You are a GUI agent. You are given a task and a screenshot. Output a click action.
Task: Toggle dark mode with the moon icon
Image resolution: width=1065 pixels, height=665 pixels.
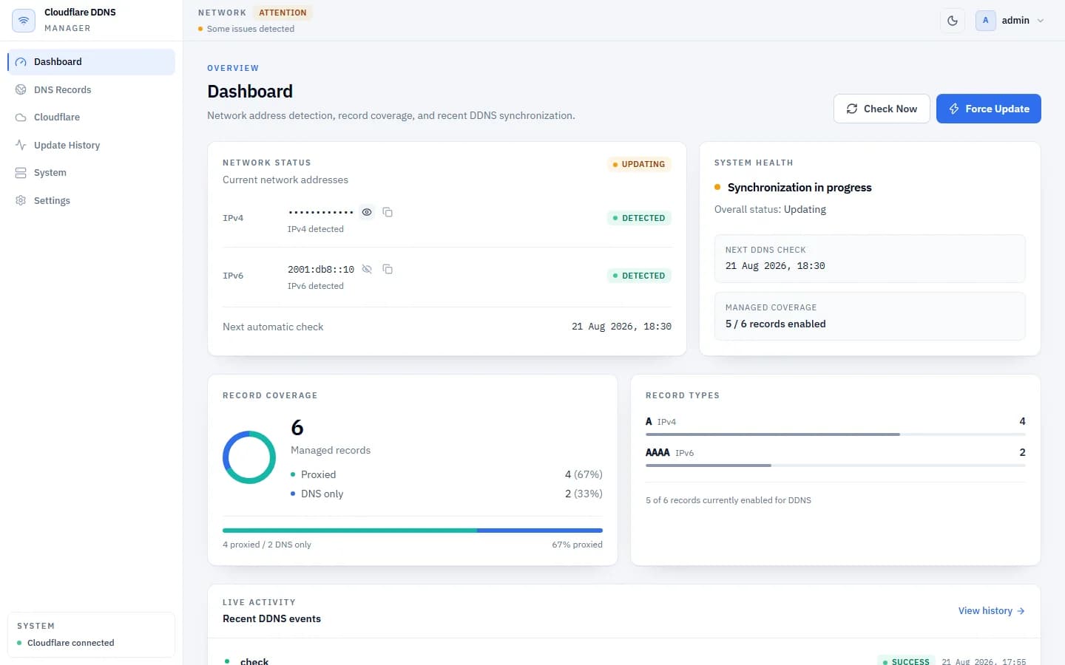[x=953, y=21]
